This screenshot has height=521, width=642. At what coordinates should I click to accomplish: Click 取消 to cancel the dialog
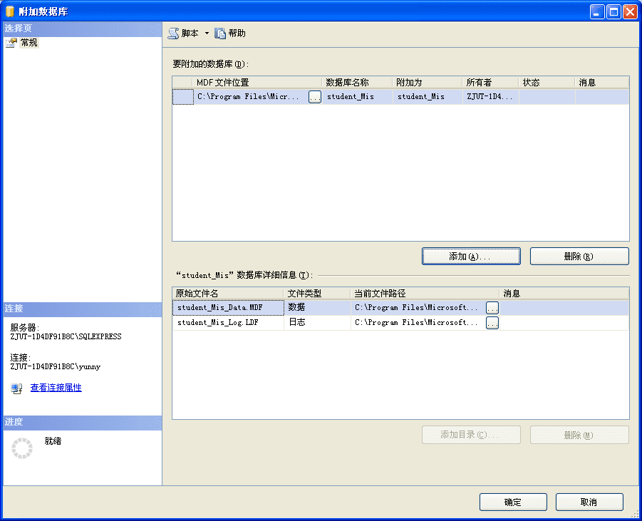[589, 502]
